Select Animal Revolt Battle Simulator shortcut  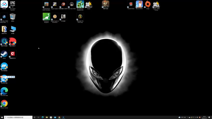coord(46,5)
